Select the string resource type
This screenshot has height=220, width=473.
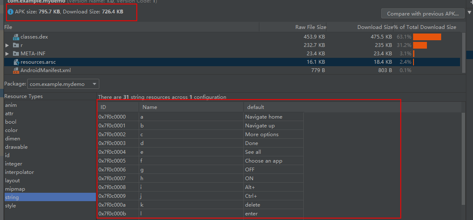pyautogui.click(x=50, y=197)
